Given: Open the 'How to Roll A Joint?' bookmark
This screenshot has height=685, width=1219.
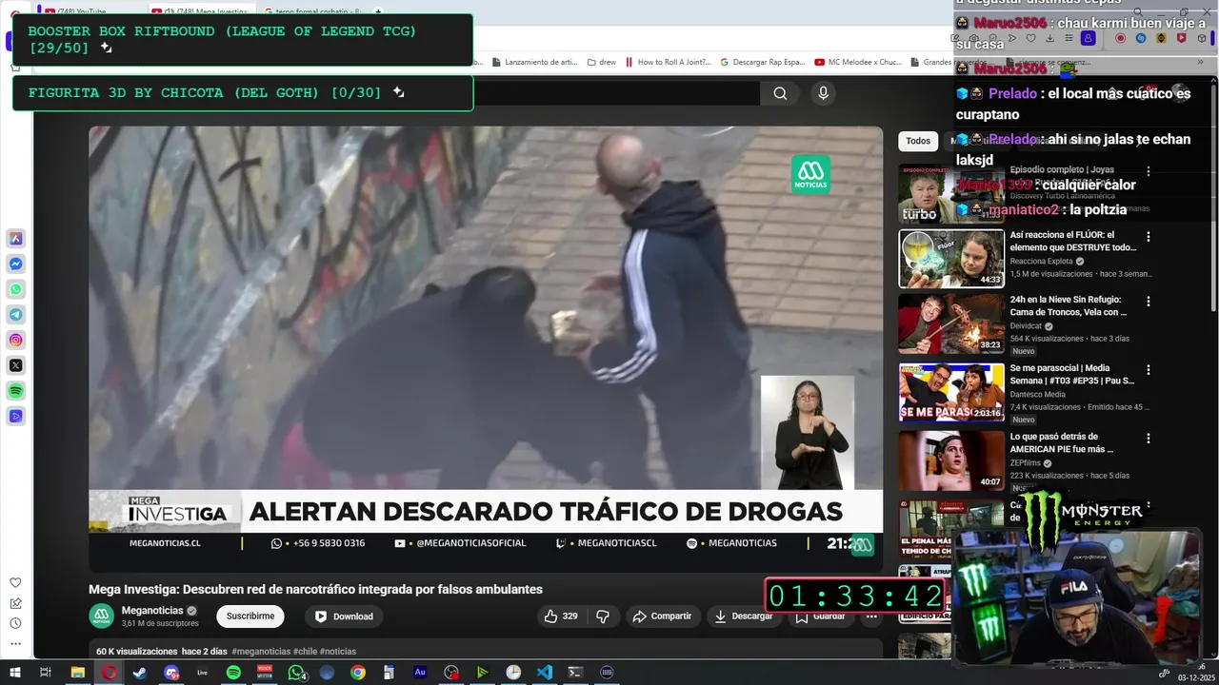Looking at the screenshot, I should 667,62.
